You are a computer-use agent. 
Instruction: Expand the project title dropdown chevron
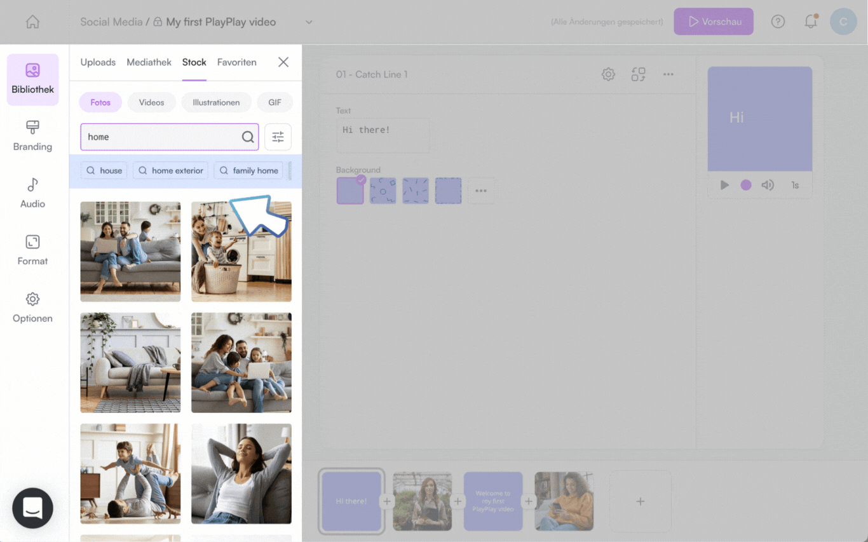309,22
